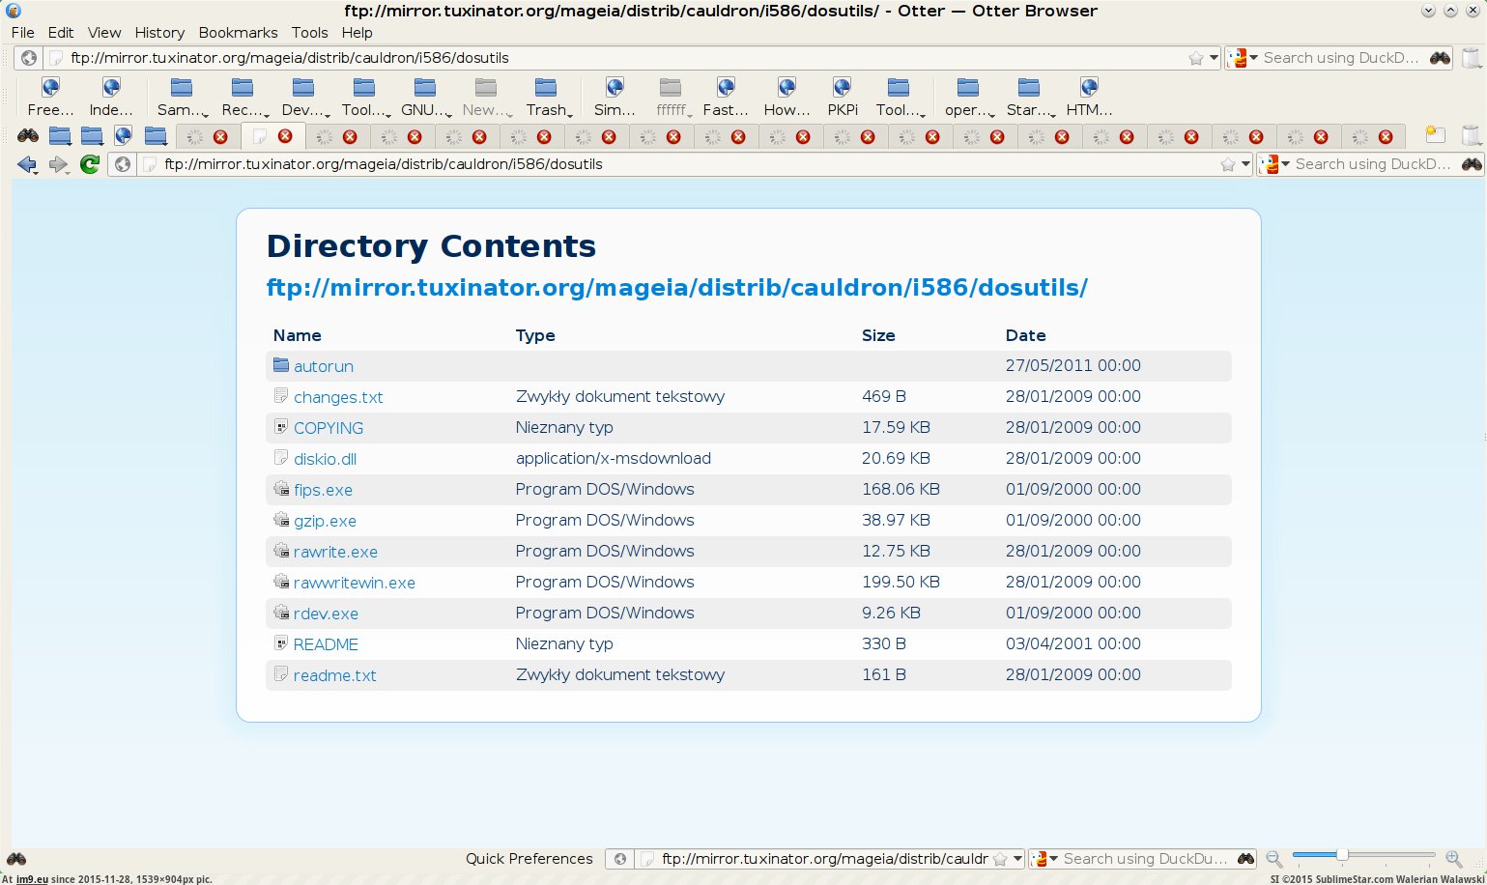Download the fips.exe file link
The image size is (1487, 885).
click(x=323, y=490)
